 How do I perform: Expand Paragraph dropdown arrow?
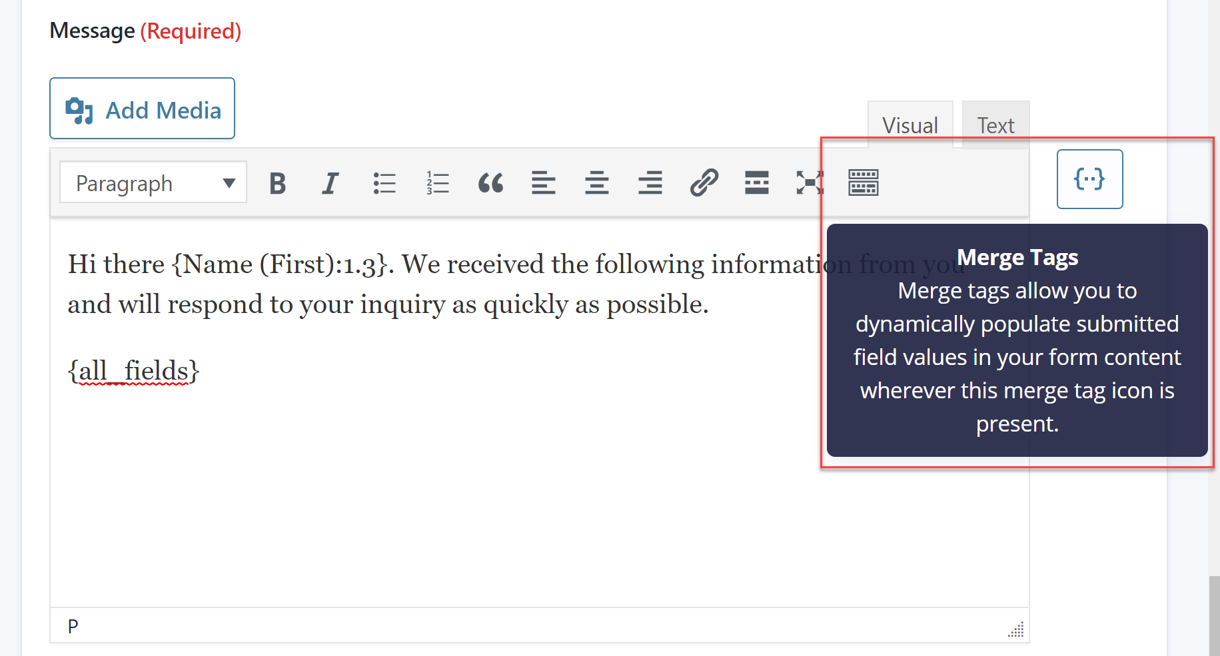[229, 183]
